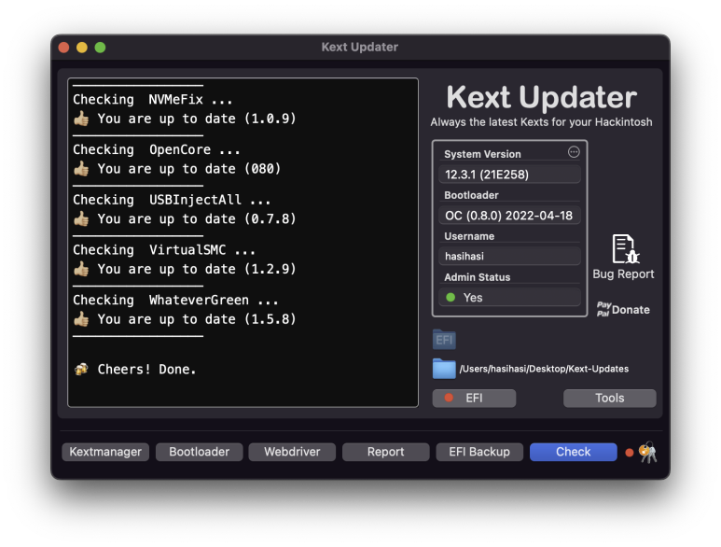Click "You are up to date (0.7.8)" line
The height and width of the screenshot is (547, 721).
click(197, 219)
